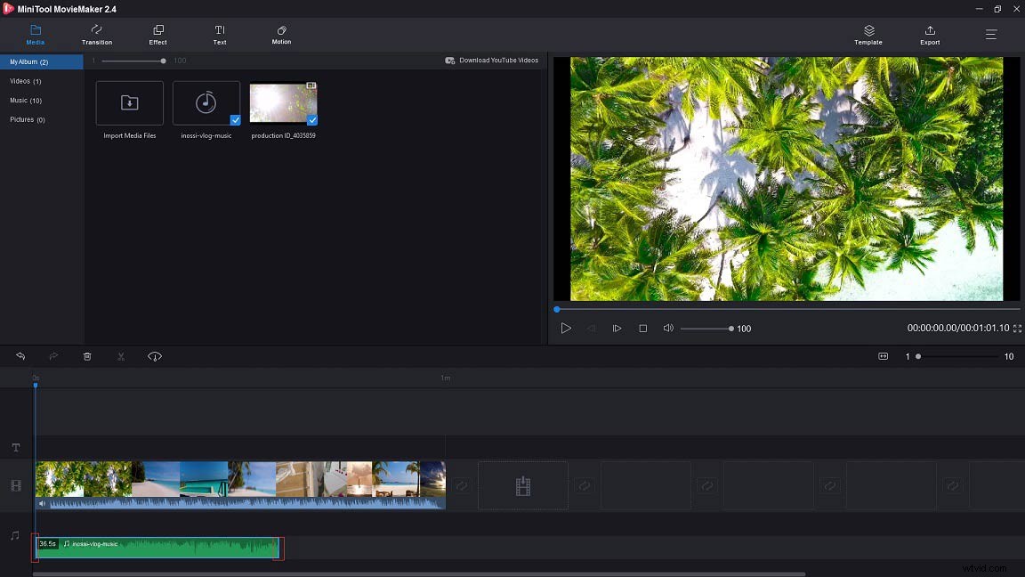Open the Export panel
Screen dimensions: 1025x577
[929, 36]
